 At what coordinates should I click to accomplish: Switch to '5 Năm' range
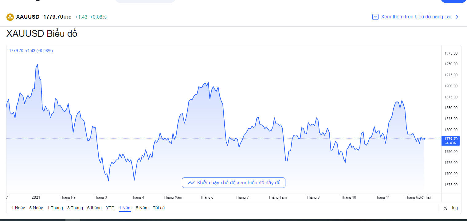142,208
